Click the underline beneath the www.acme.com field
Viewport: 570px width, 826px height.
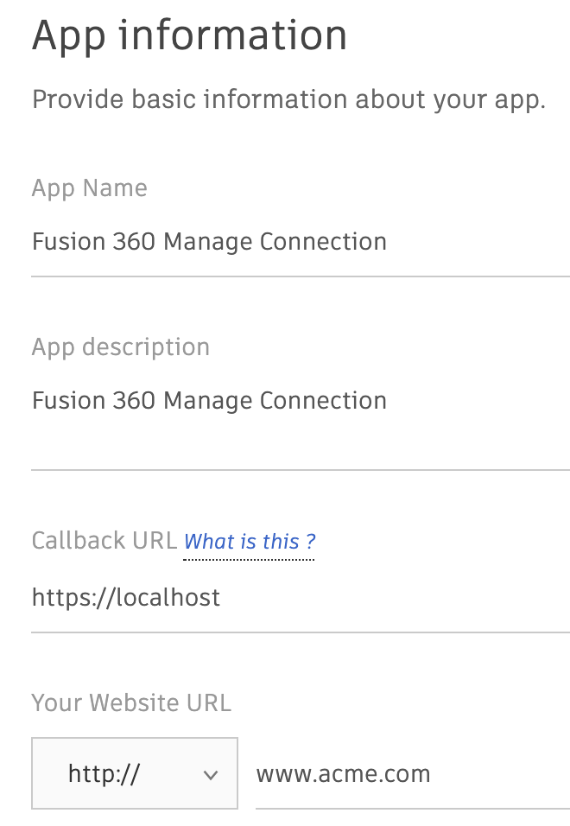(412, 808)
